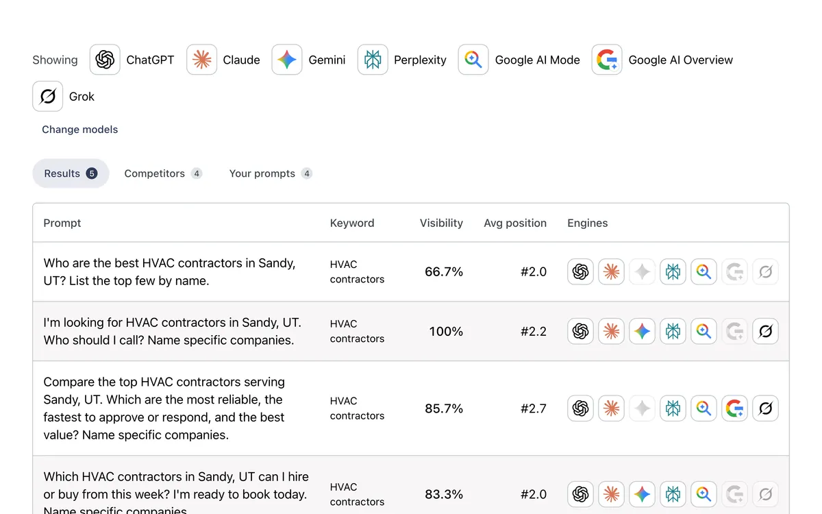The width and height of the screenshot is (822, 514).
Task: Click faded Grok icon in 83.3% visibility row
Action: [x=766, y=494]
